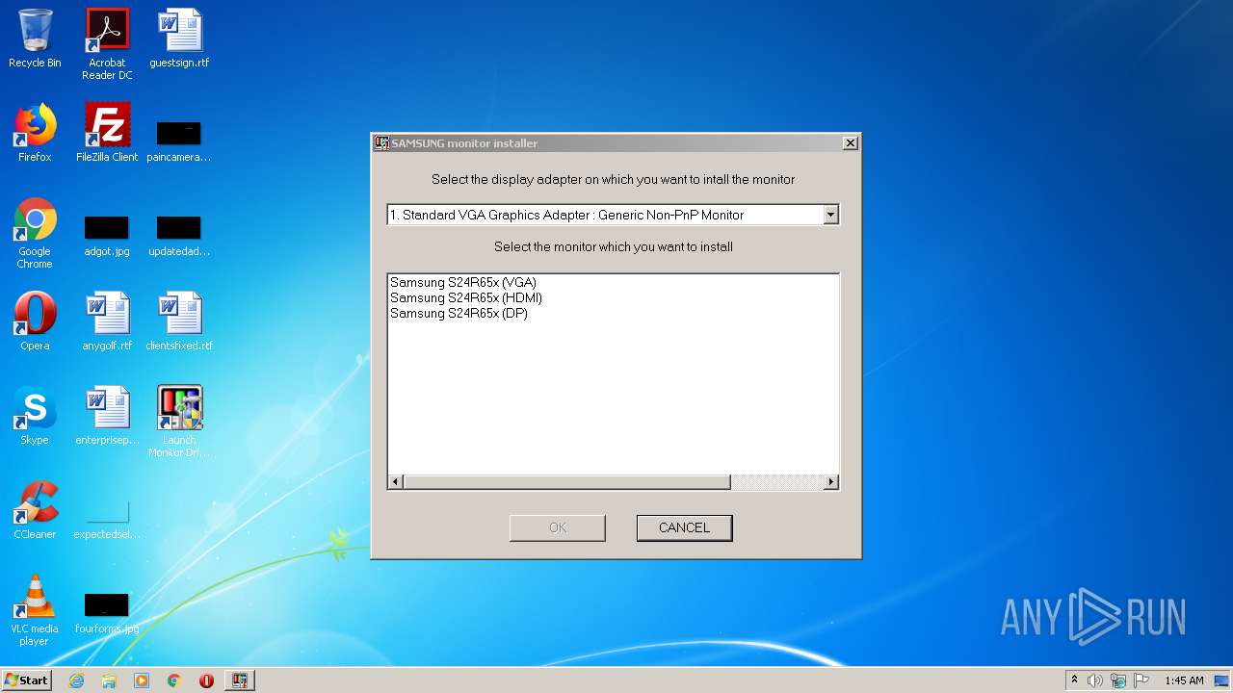Click the OK button
1233x693 pixels.
click(x=558, y=527)
